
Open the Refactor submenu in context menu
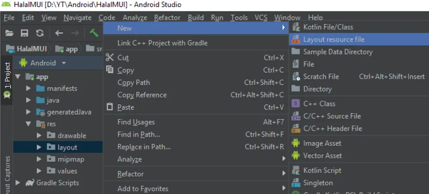click(x=196, y=174)
